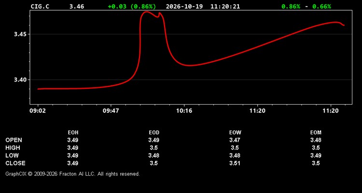
Task: Click the 3.45 y-axis label
Action: [x=20, y=34]
